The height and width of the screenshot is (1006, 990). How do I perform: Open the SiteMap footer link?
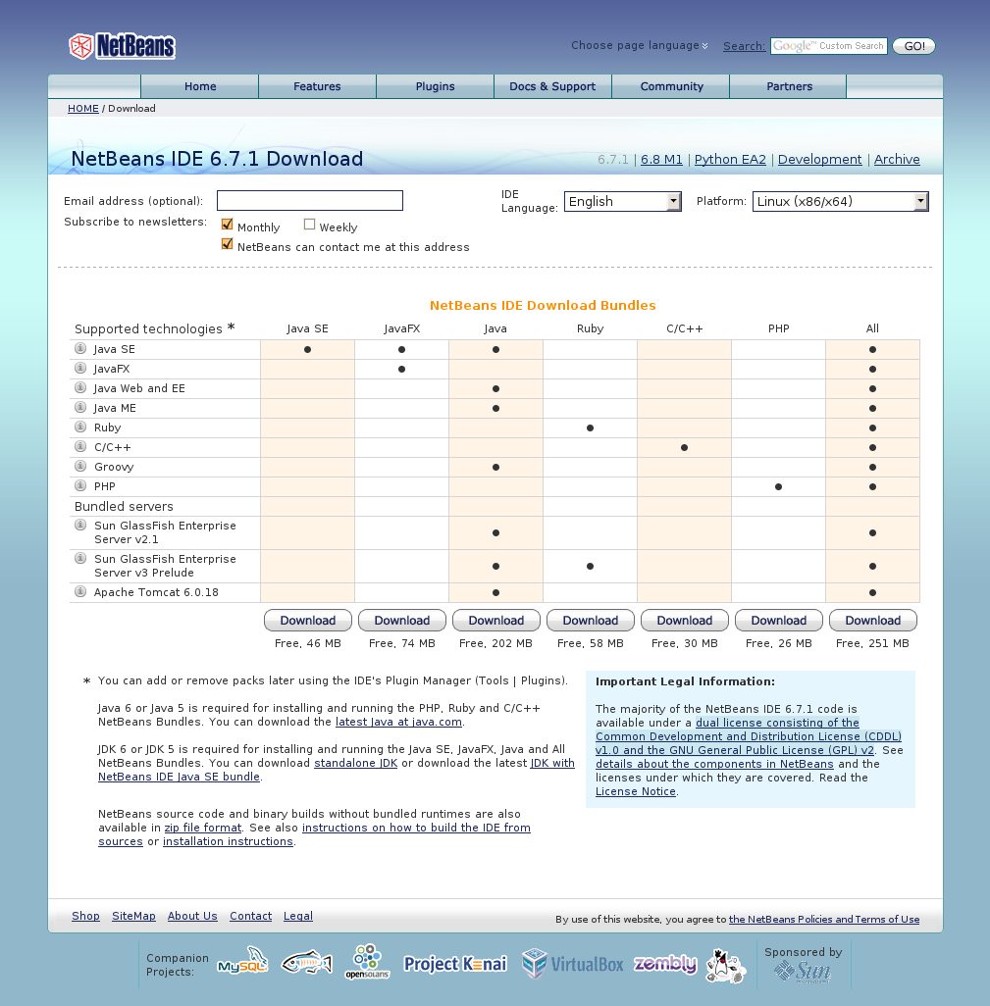coord(133,916)
